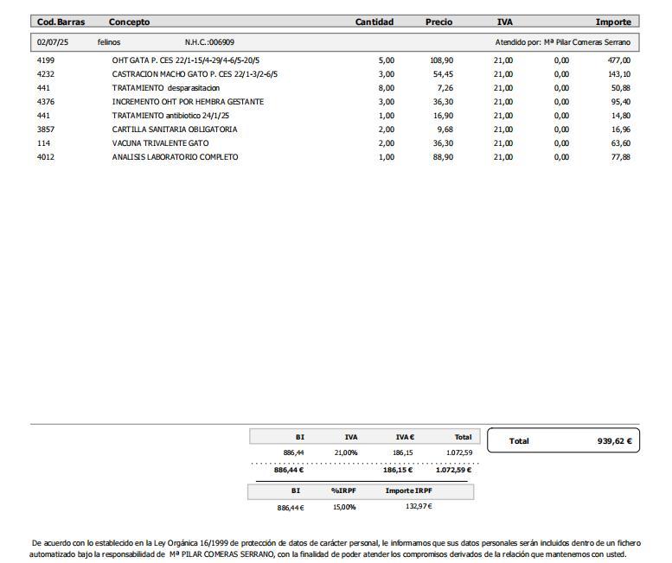Click 'TRATAMIENTO desparasitacion' concept

166,88
